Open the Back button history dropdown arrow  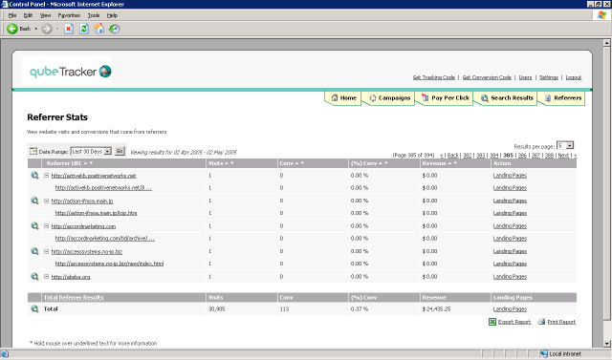coord(36,29)
